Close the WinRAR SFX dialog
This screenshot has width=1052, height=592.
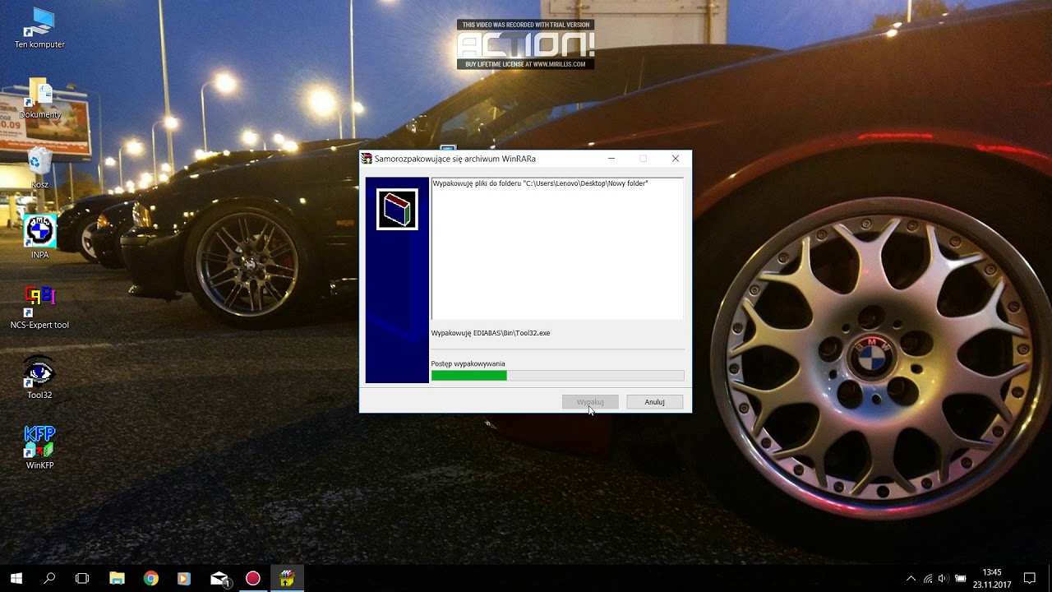(x=676, y=159)
